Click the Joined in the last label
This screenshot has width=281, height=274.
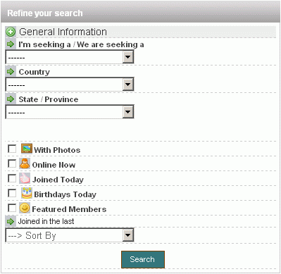click(x=46, y=221)
